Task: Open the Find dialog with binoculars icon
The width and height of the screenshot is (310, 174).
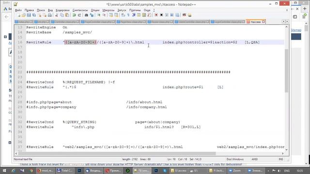Action: coord(86,15)
